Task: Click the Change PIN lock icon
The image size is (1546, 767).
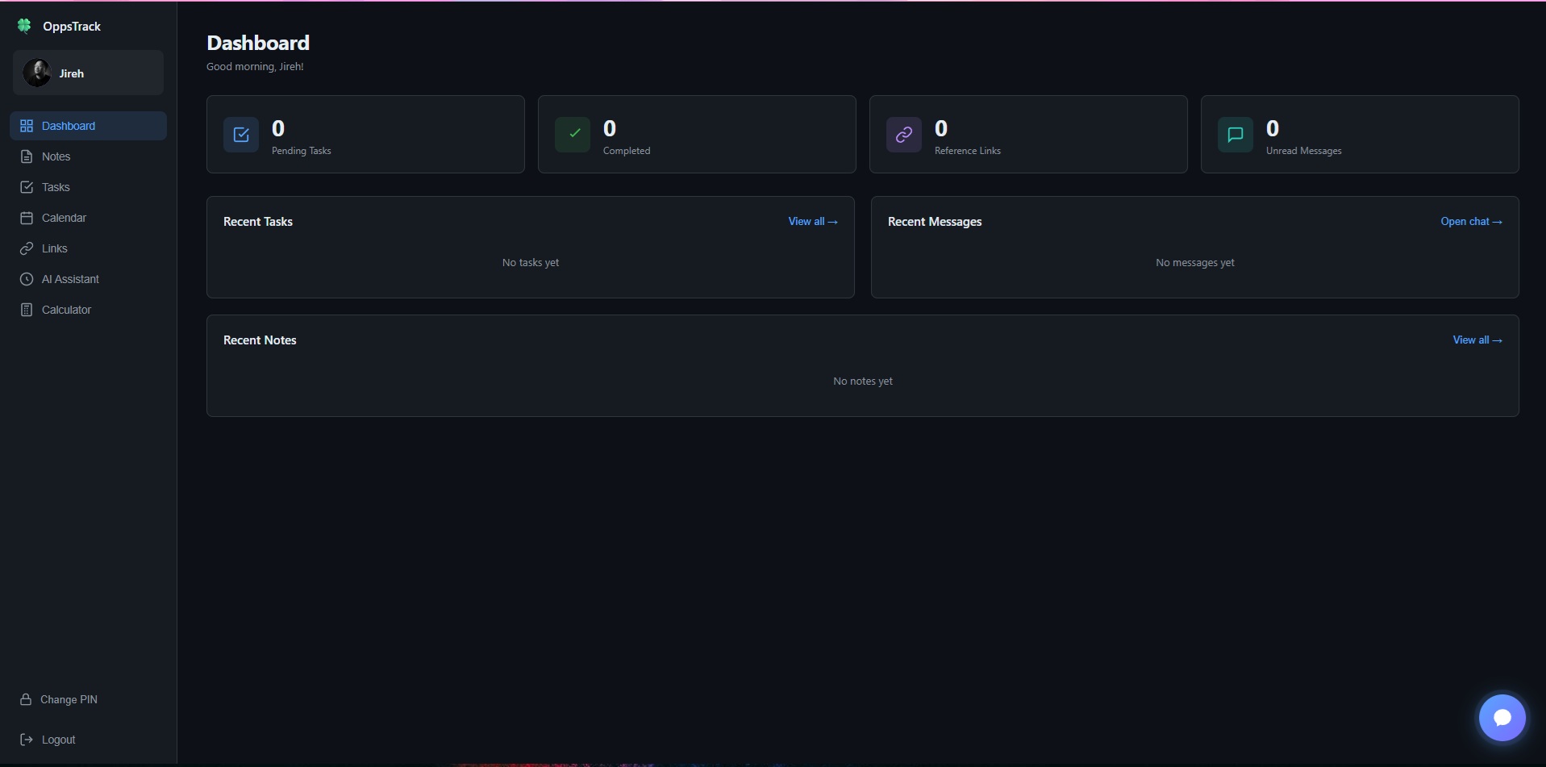Action: [x=27, y=699]
